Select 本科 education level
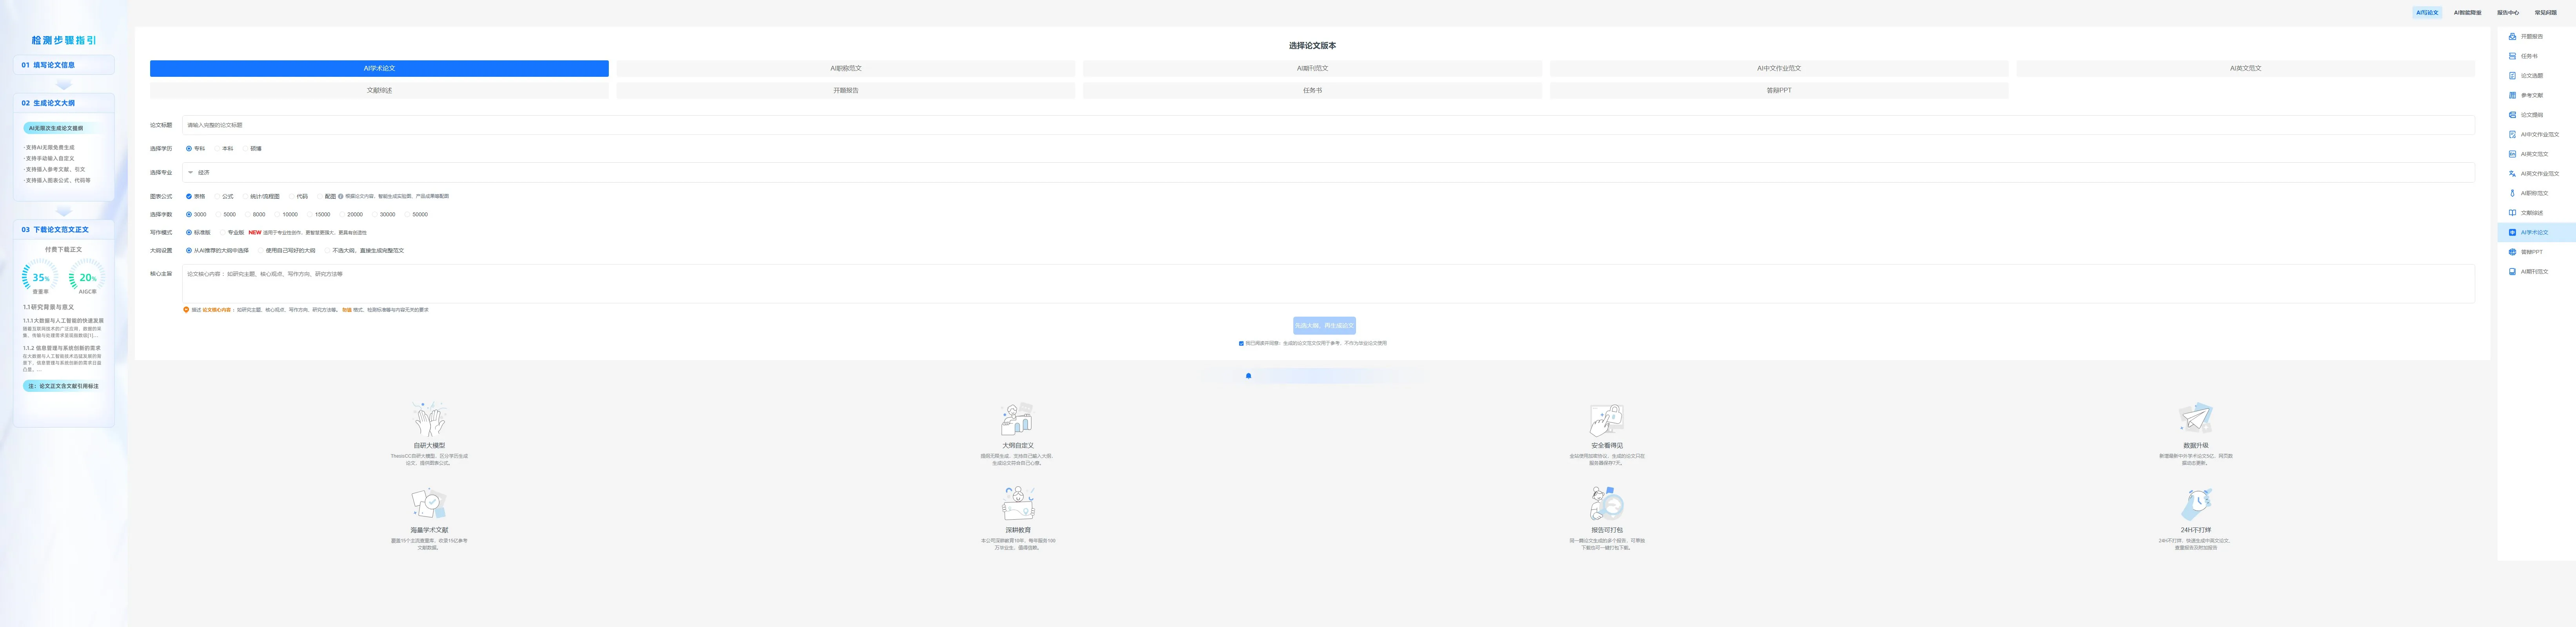This screenshot has width=2576, height=627. click(x=224, y=149)
